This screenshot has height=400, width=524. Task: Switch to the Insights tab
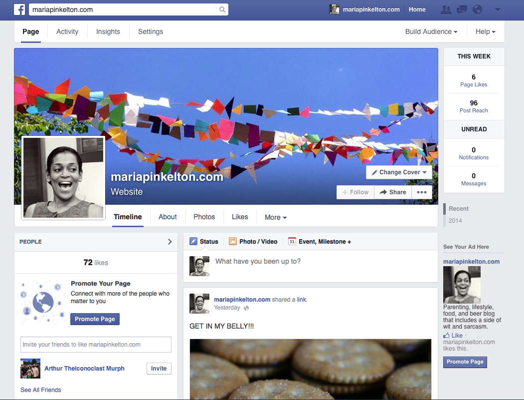pos(108,31)
